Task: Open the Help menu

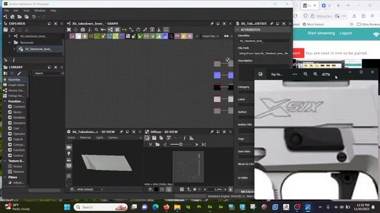Action: (53, 11)
